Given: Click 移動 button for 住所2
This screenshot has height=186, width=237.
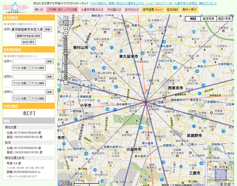Looking at the screenshot, I should coord(50,77).
